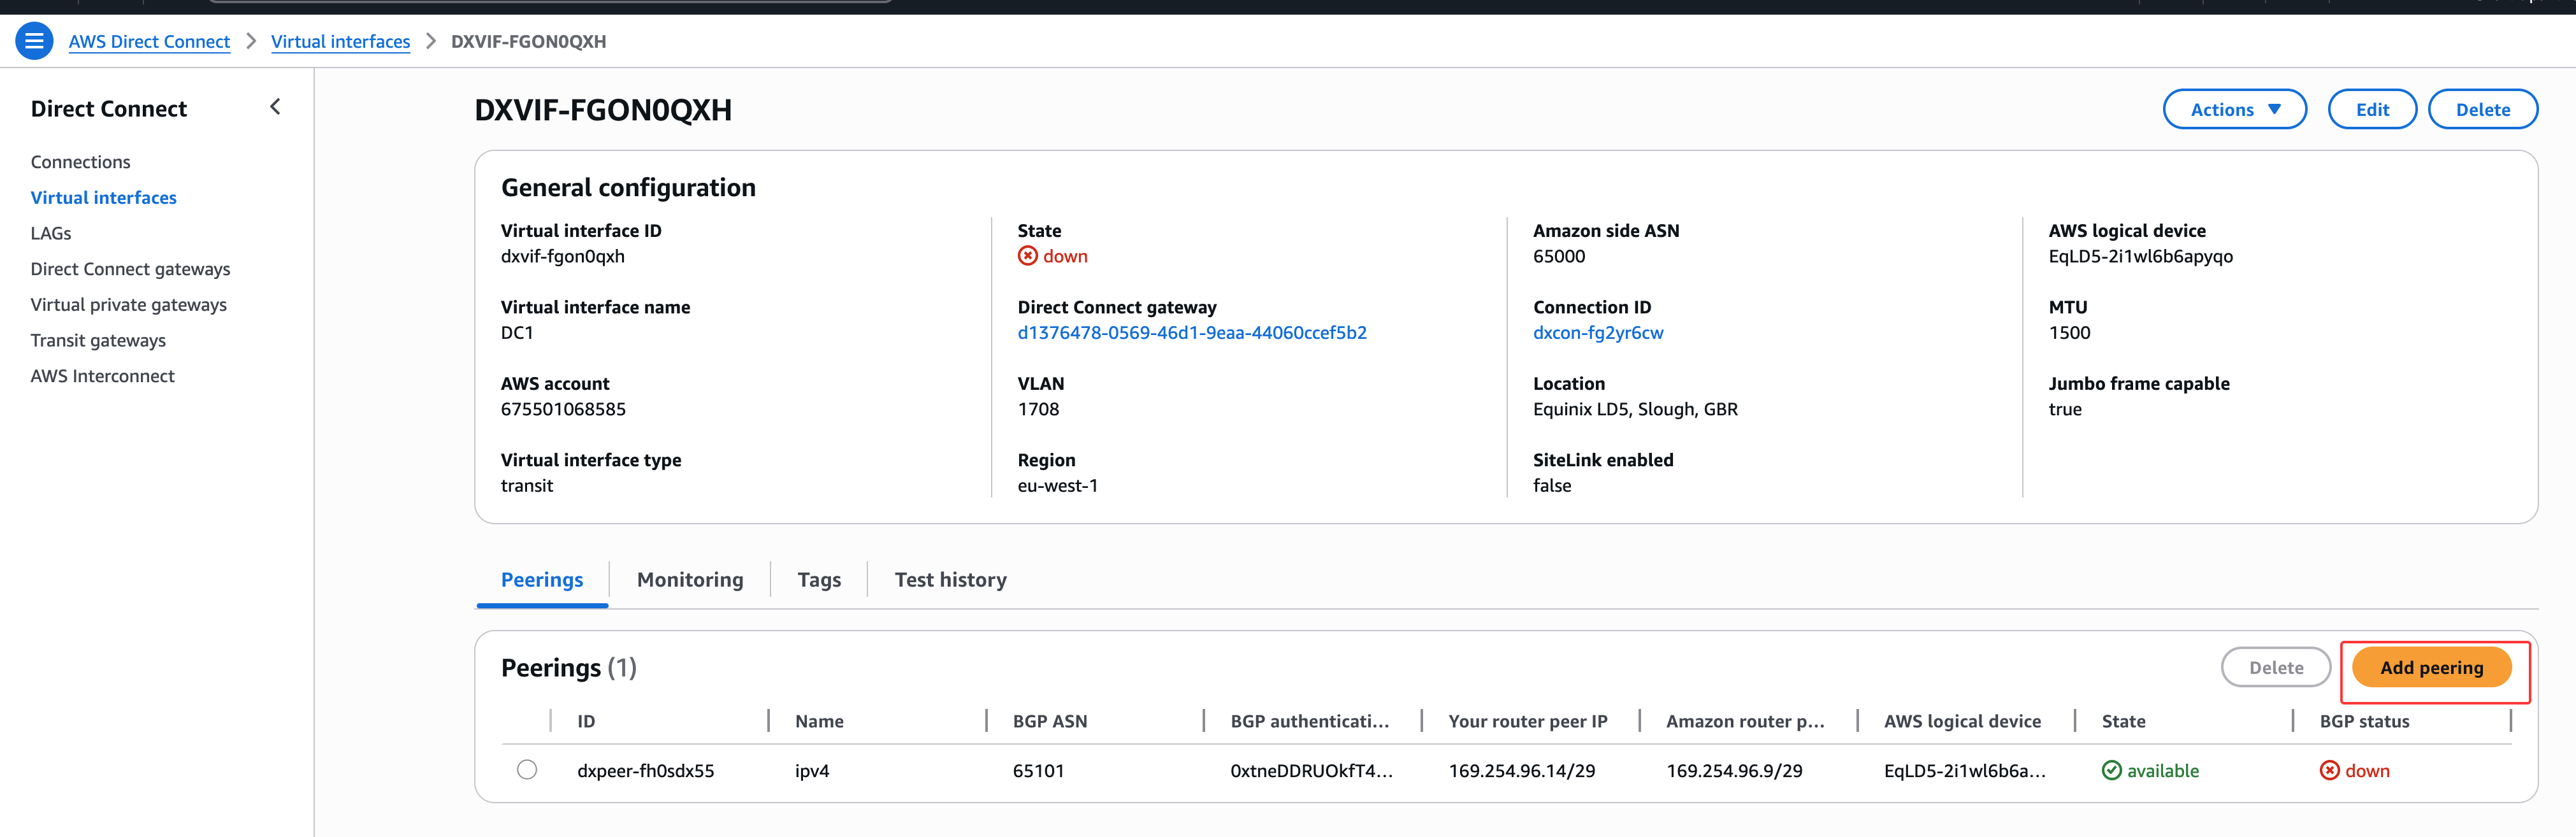Viewport: 2576px width, 837px height.
Task: Click the Delete virtual interface button
Action: tap(2482, 109)
